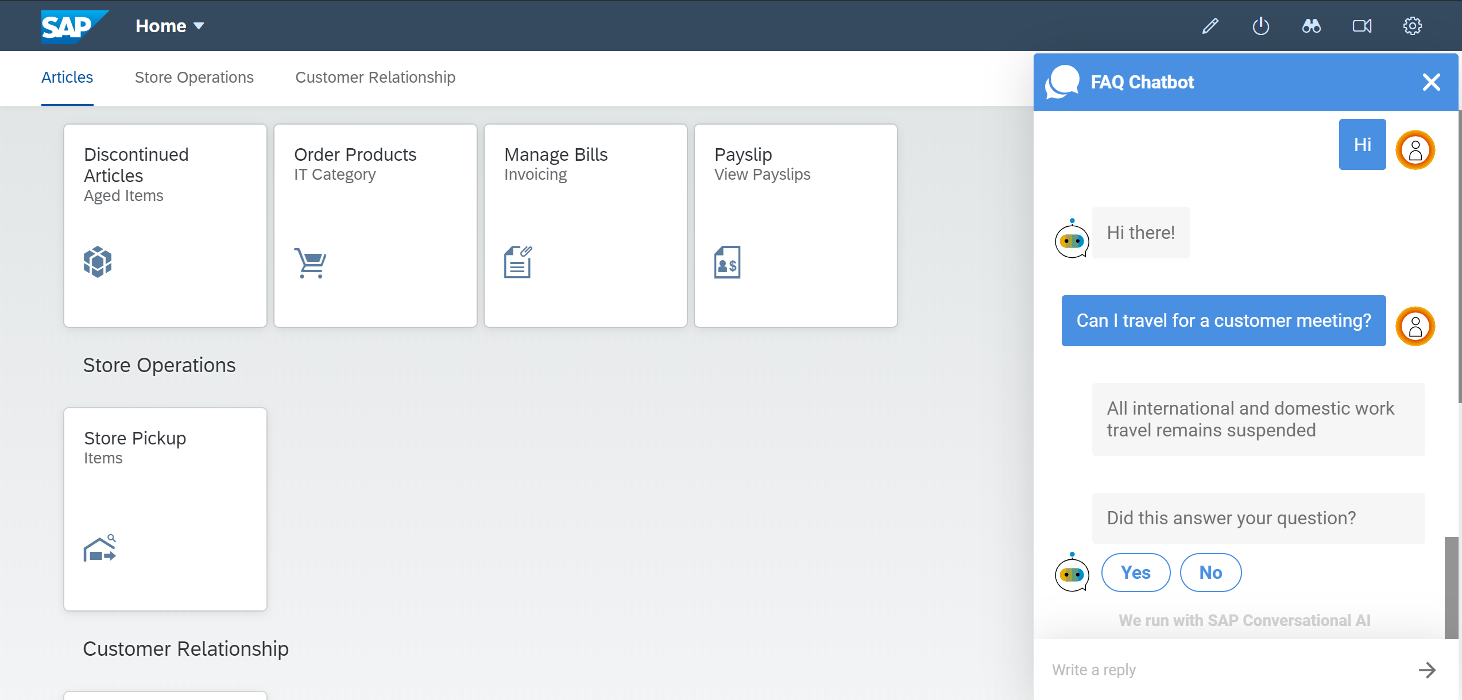Screen dimensions: 1462x700
Task: Select the Articles tab
Action: pos(67,78)
